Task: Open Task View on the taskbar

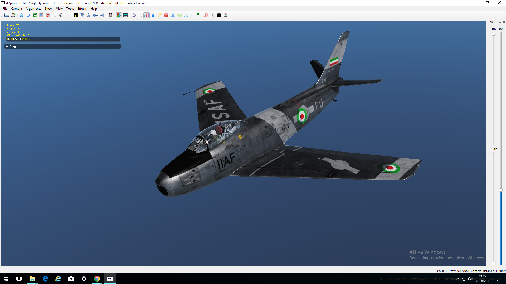Action: [x=19, y=279]
